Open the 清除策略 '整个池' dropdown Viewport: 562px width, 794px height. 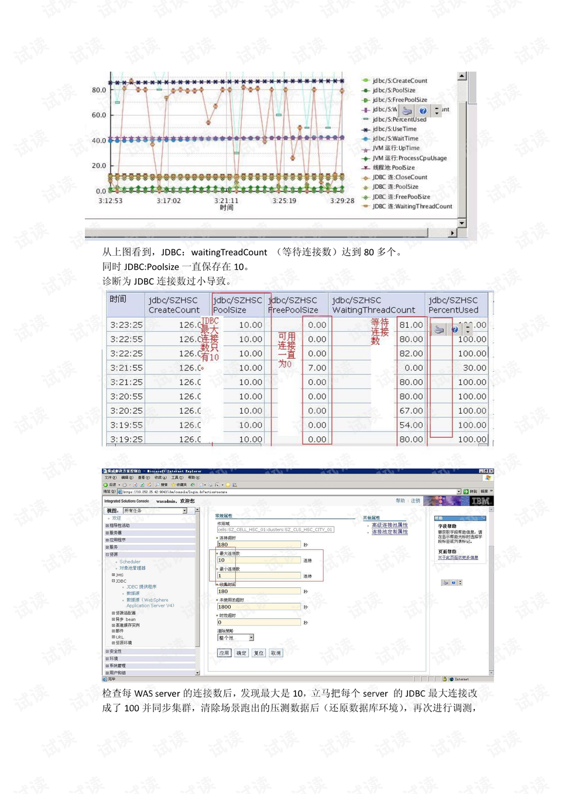coord(235,638)
